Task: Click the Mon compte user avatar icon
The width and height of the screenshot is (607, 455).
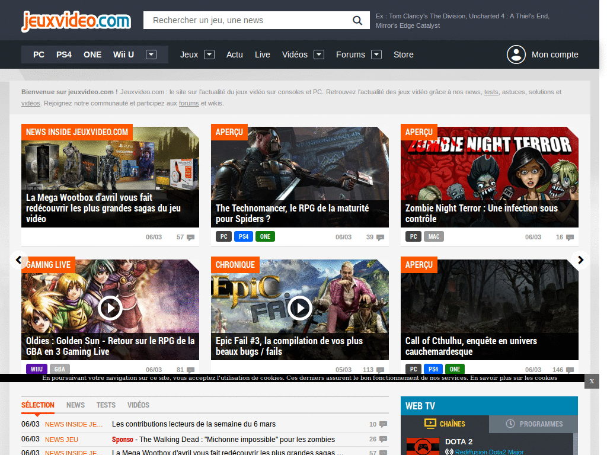Action: click(516, 55)
